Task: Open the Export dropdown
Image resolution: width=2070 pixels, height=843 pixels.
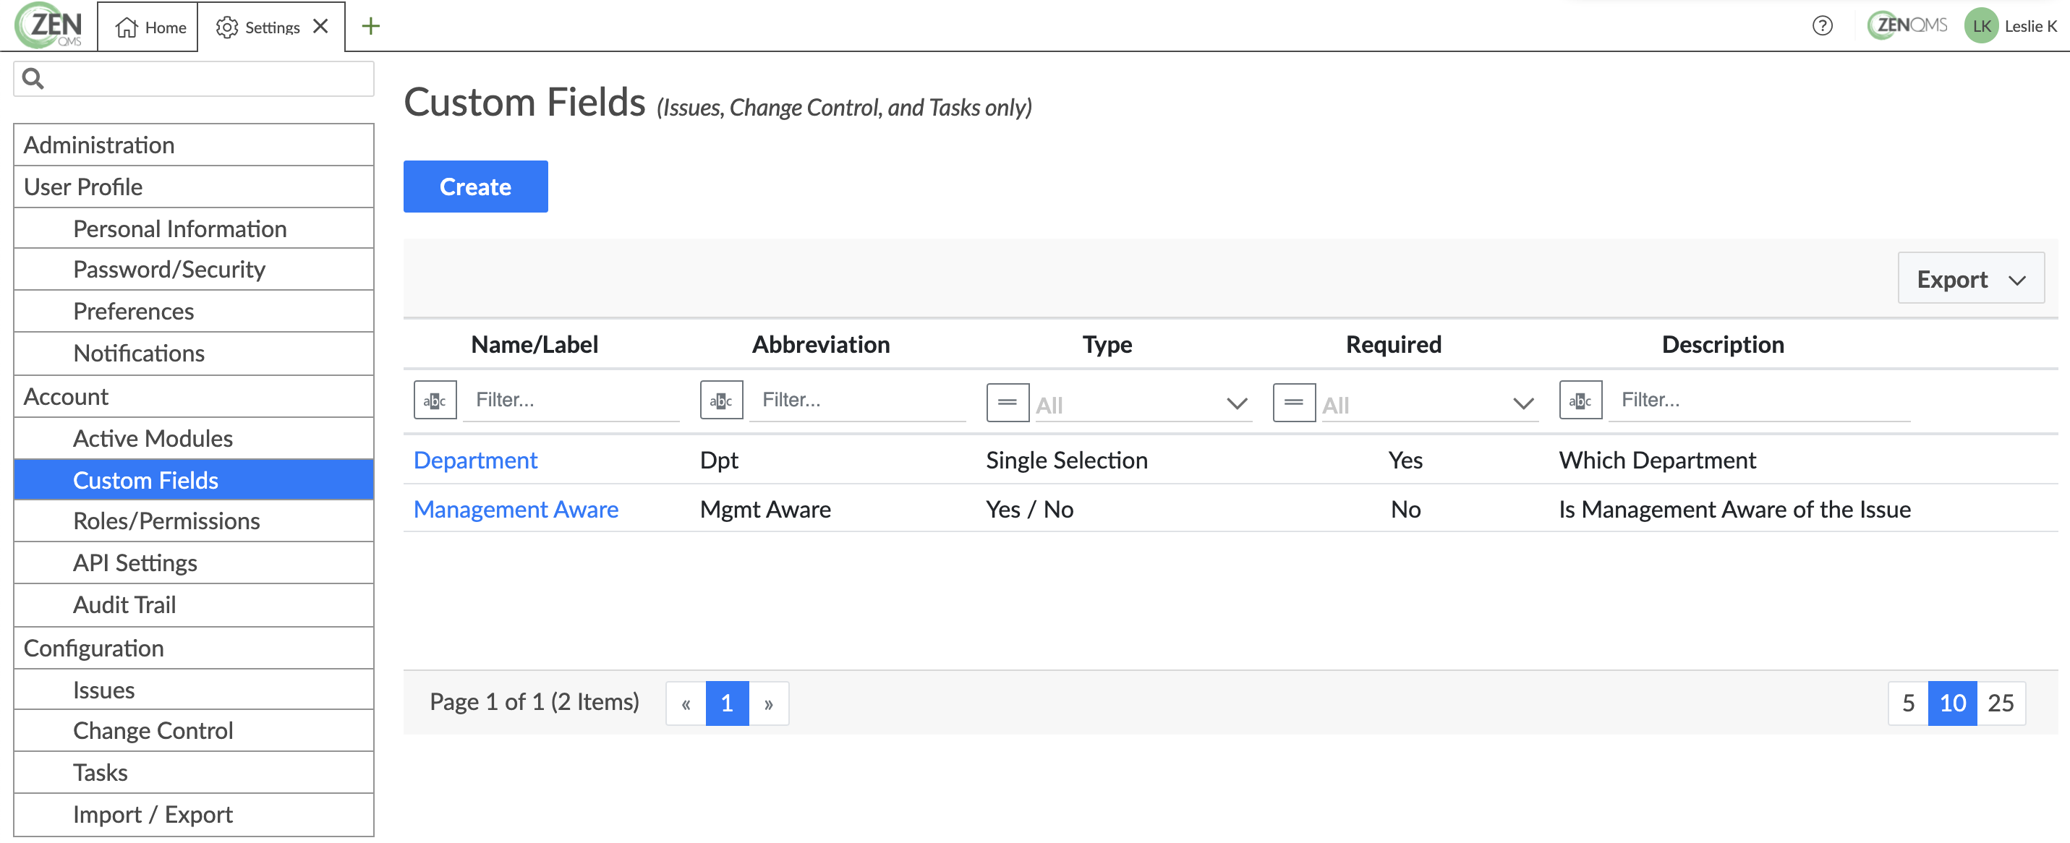Action: coord(1970,278)
